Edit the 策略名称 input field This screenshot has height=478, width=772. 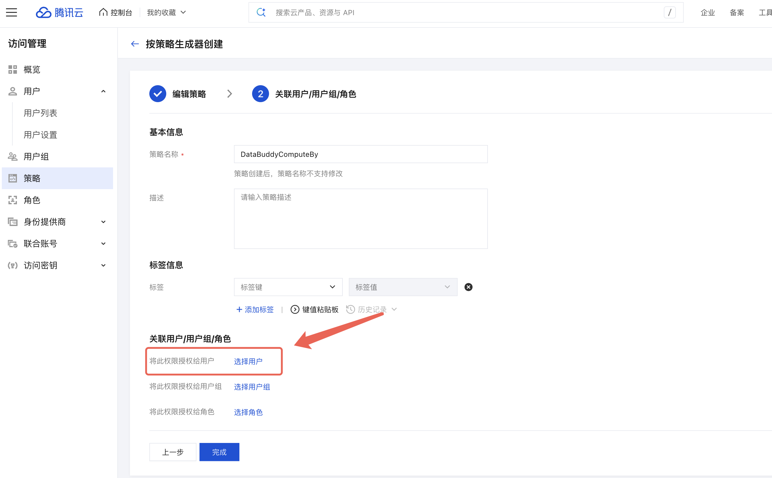[361, 154]
